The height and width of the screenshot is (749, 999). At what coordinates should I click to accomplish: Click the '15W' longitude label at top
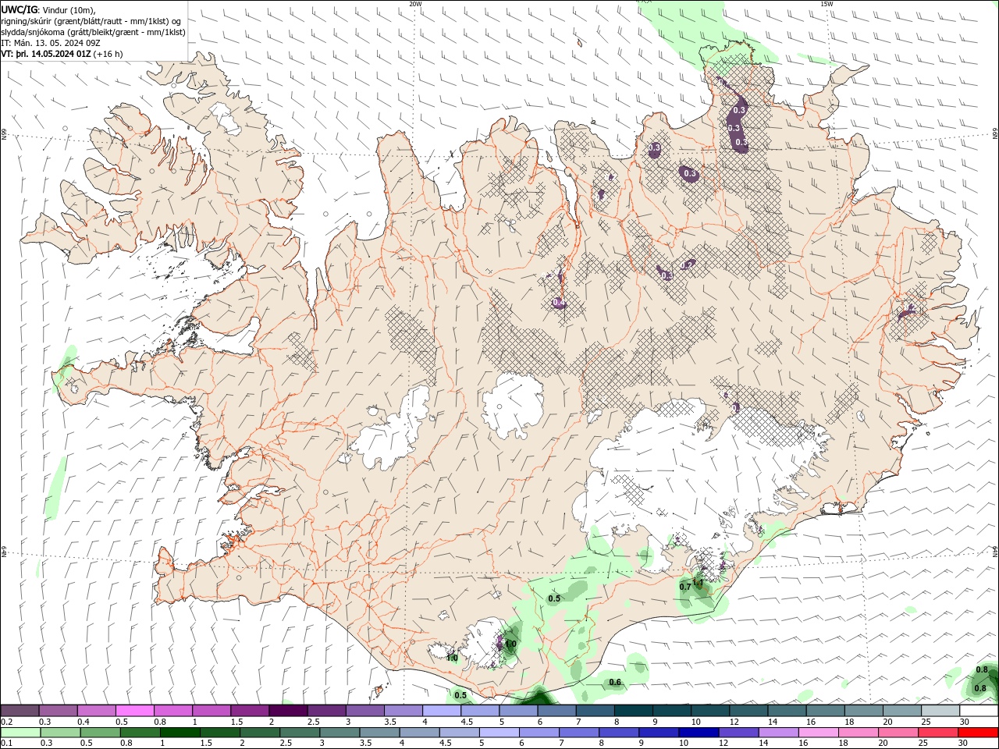click(x=827, y=4)
